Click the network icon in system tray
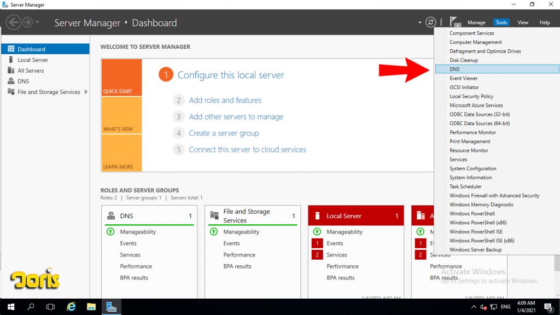The width and height of the screenshot is (560, 315). 494,307
